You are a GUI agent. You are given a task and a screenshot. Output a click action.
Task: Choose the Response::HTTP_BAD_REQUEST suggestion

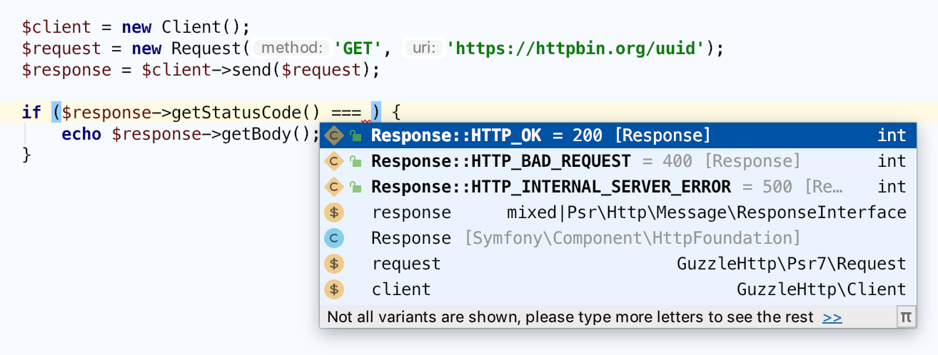(500, 161)
